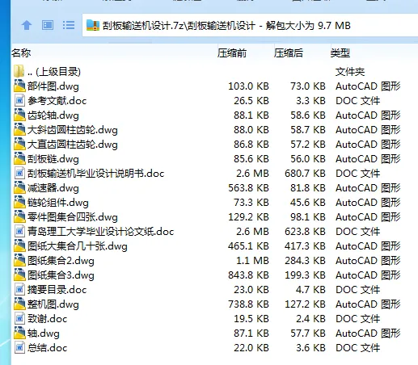Click the 摘要目录.doc file icon
Image resolution: width=418 pixels, height=365 pixels.
[x=19, y=290]
